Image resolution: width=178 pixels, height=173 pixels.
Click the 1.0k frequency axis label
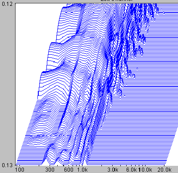(82, 170)
